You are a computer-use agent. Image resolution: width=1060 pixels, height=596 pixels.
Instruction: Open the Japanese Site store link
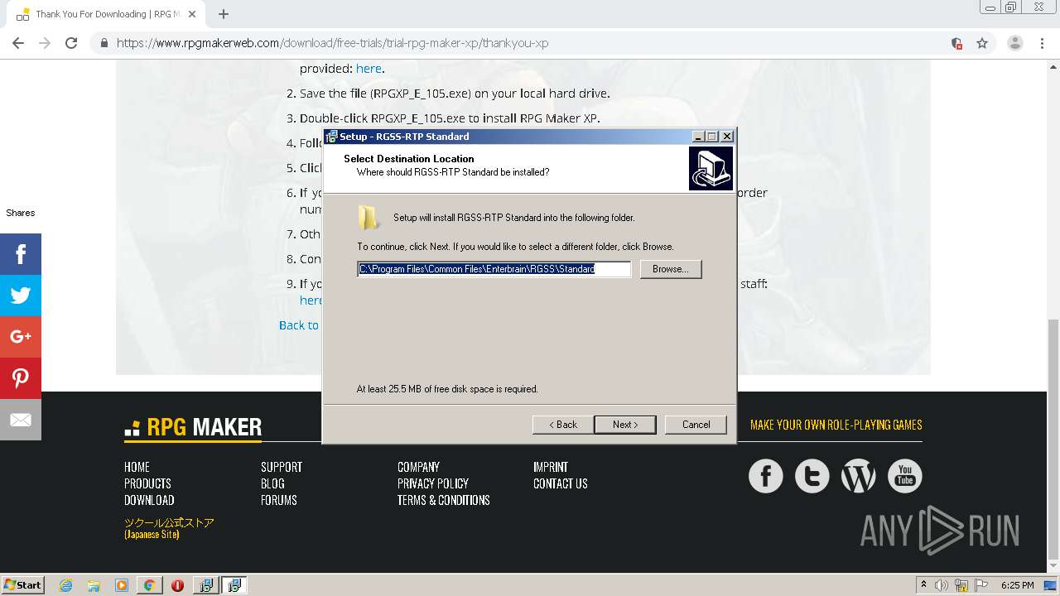(x=169, y=528)
